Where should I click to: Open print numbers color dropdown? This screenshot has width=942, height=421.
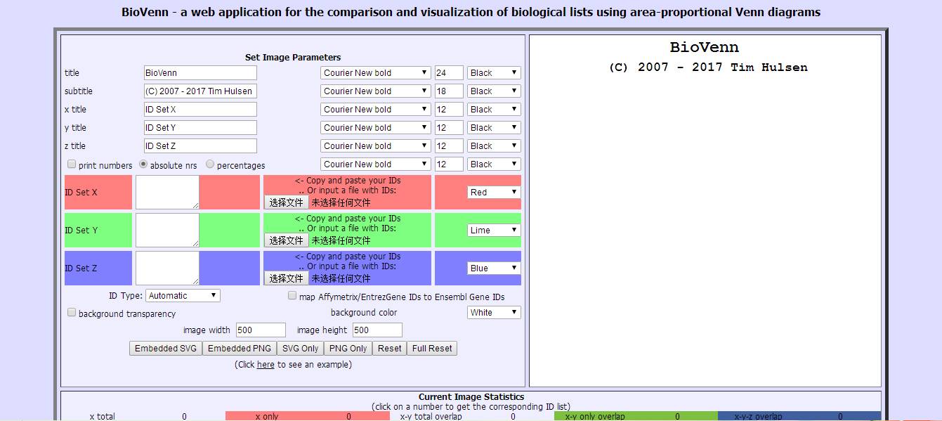click(x=494, y=164)
